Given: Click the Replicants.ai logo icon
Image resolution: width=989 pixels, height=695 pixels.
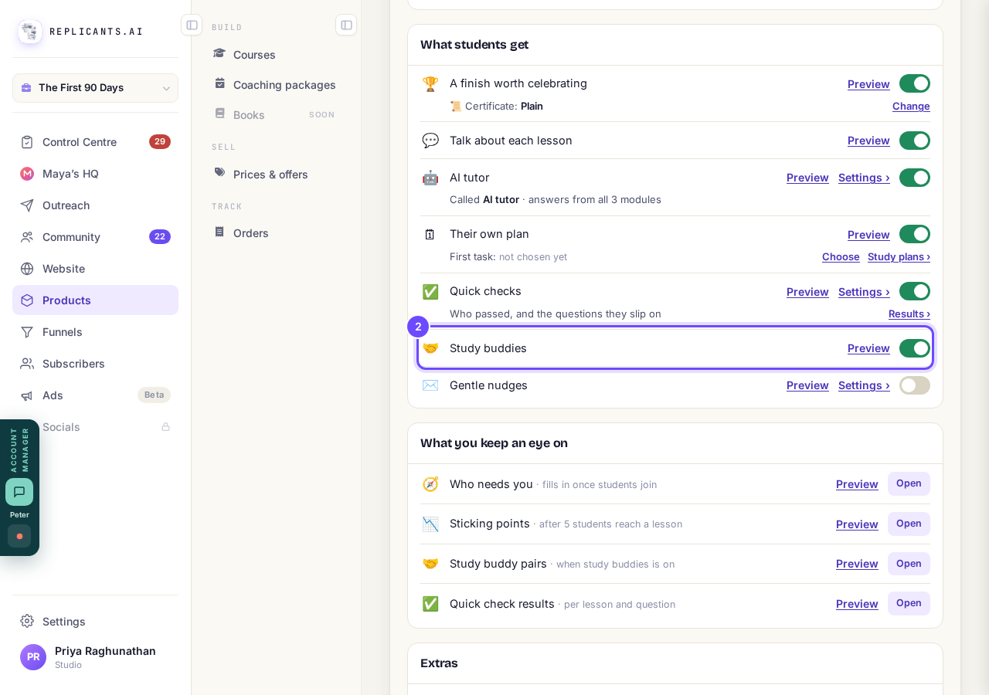Looking at the screenshot, I should click(30, 32).
